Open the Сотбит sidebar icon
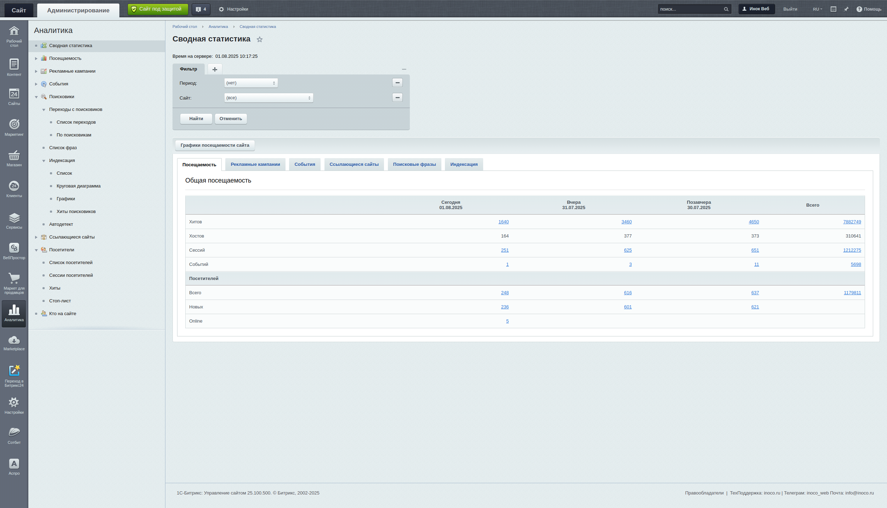The image size is (887, 508). tap(14, 435)
